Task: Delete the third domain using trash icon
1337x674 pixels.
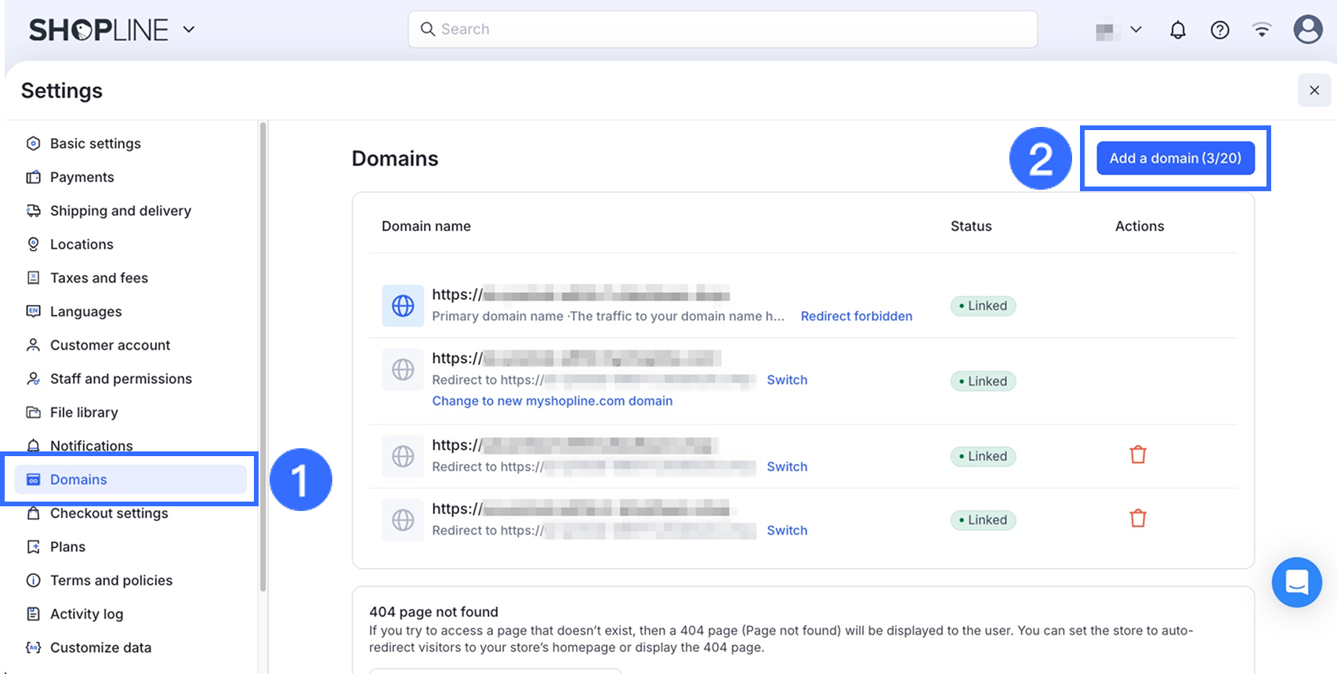Action: pos(1138,455)
